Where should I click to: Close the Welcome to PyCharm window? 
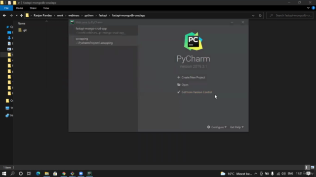click(243, 22)
